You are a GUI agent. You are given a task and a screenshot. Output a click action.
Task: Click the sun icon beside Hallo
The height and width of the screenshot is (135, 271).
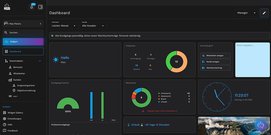pyautogui.click(x=56, y=60)
